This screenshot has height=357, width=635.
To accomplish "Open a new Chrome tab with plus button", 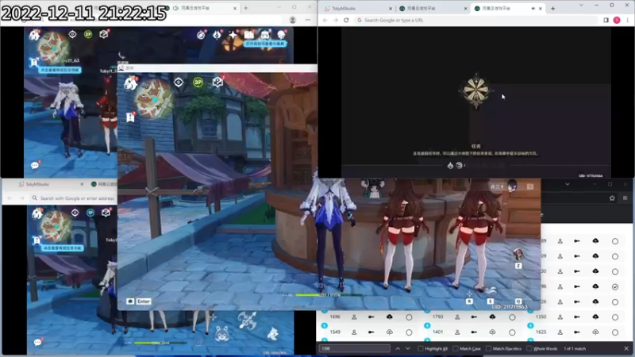I will [552, 8].
